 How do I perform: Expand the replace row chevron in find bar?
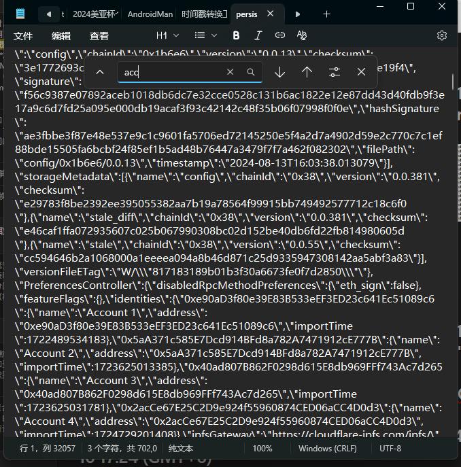100,72
